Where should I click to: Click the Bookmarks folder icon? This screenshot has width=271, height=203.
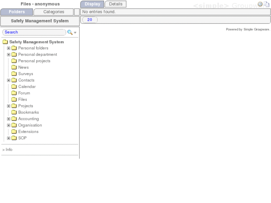click(x=14, y=112)
